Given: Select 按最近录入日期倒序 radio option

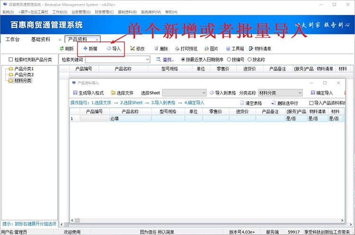Looking at the screenshot, I should (x=183, y=59).
